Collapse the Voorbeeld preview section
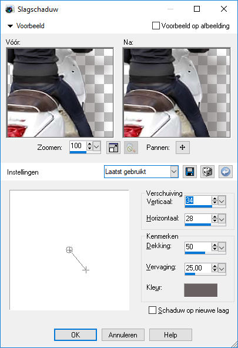The width and height of the screenshot is (238, 348). [10, 26]
